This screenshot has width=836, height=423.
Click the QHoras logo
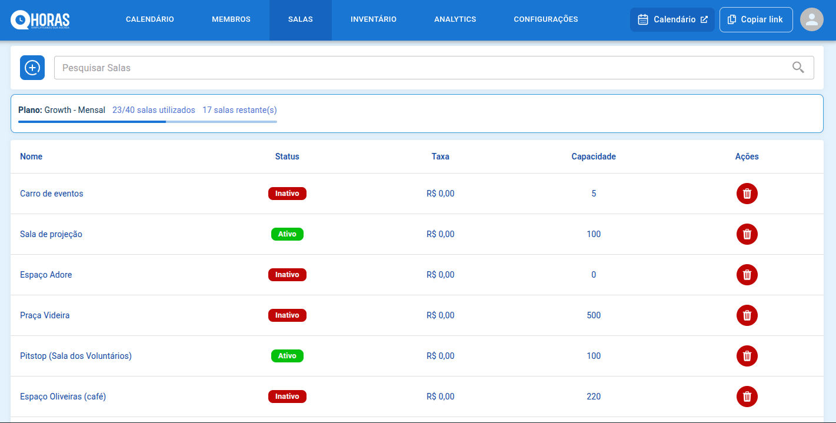[x=40, y=20]
